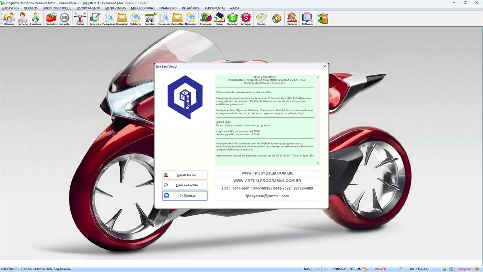Viewport: 483px width, 272px height.
Task: Open the Vendas shopping cart icon
Action: (x=150, y=19)
